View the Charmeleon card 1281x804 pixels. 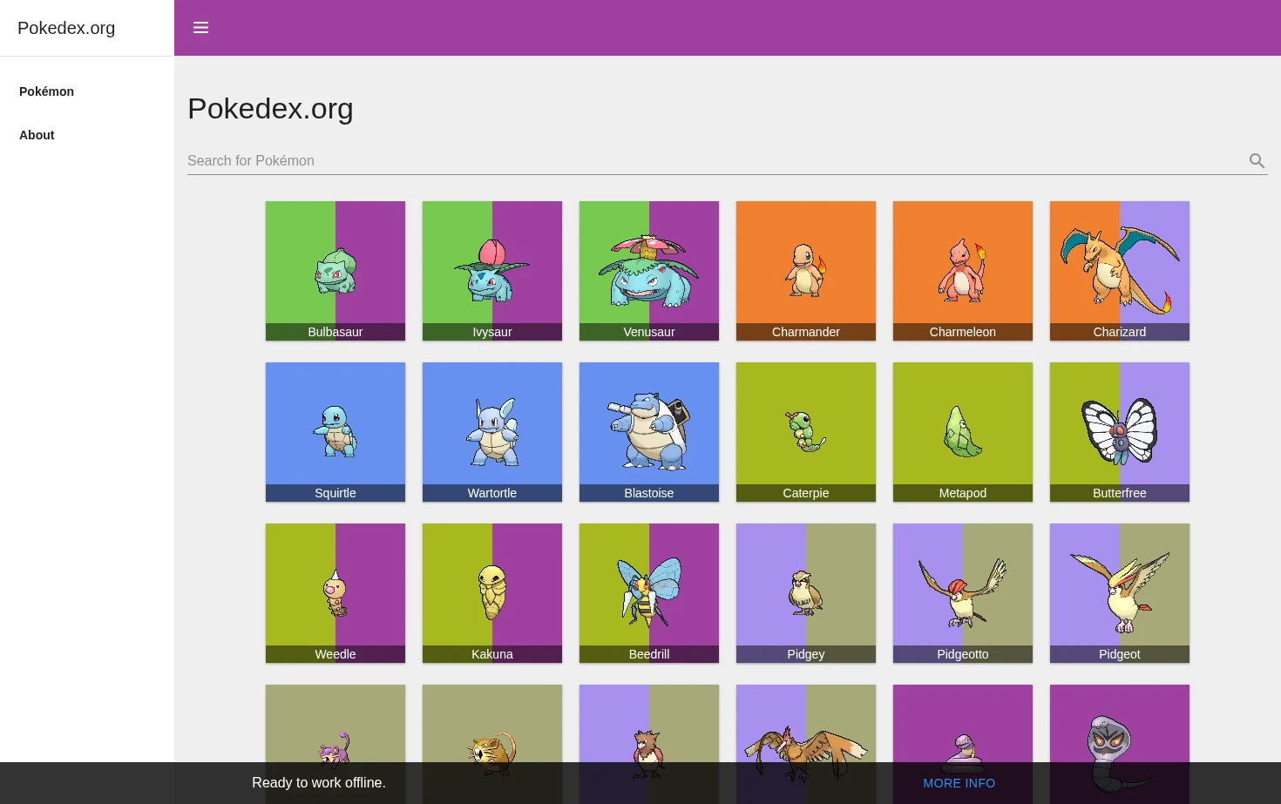tap(963, 271)
